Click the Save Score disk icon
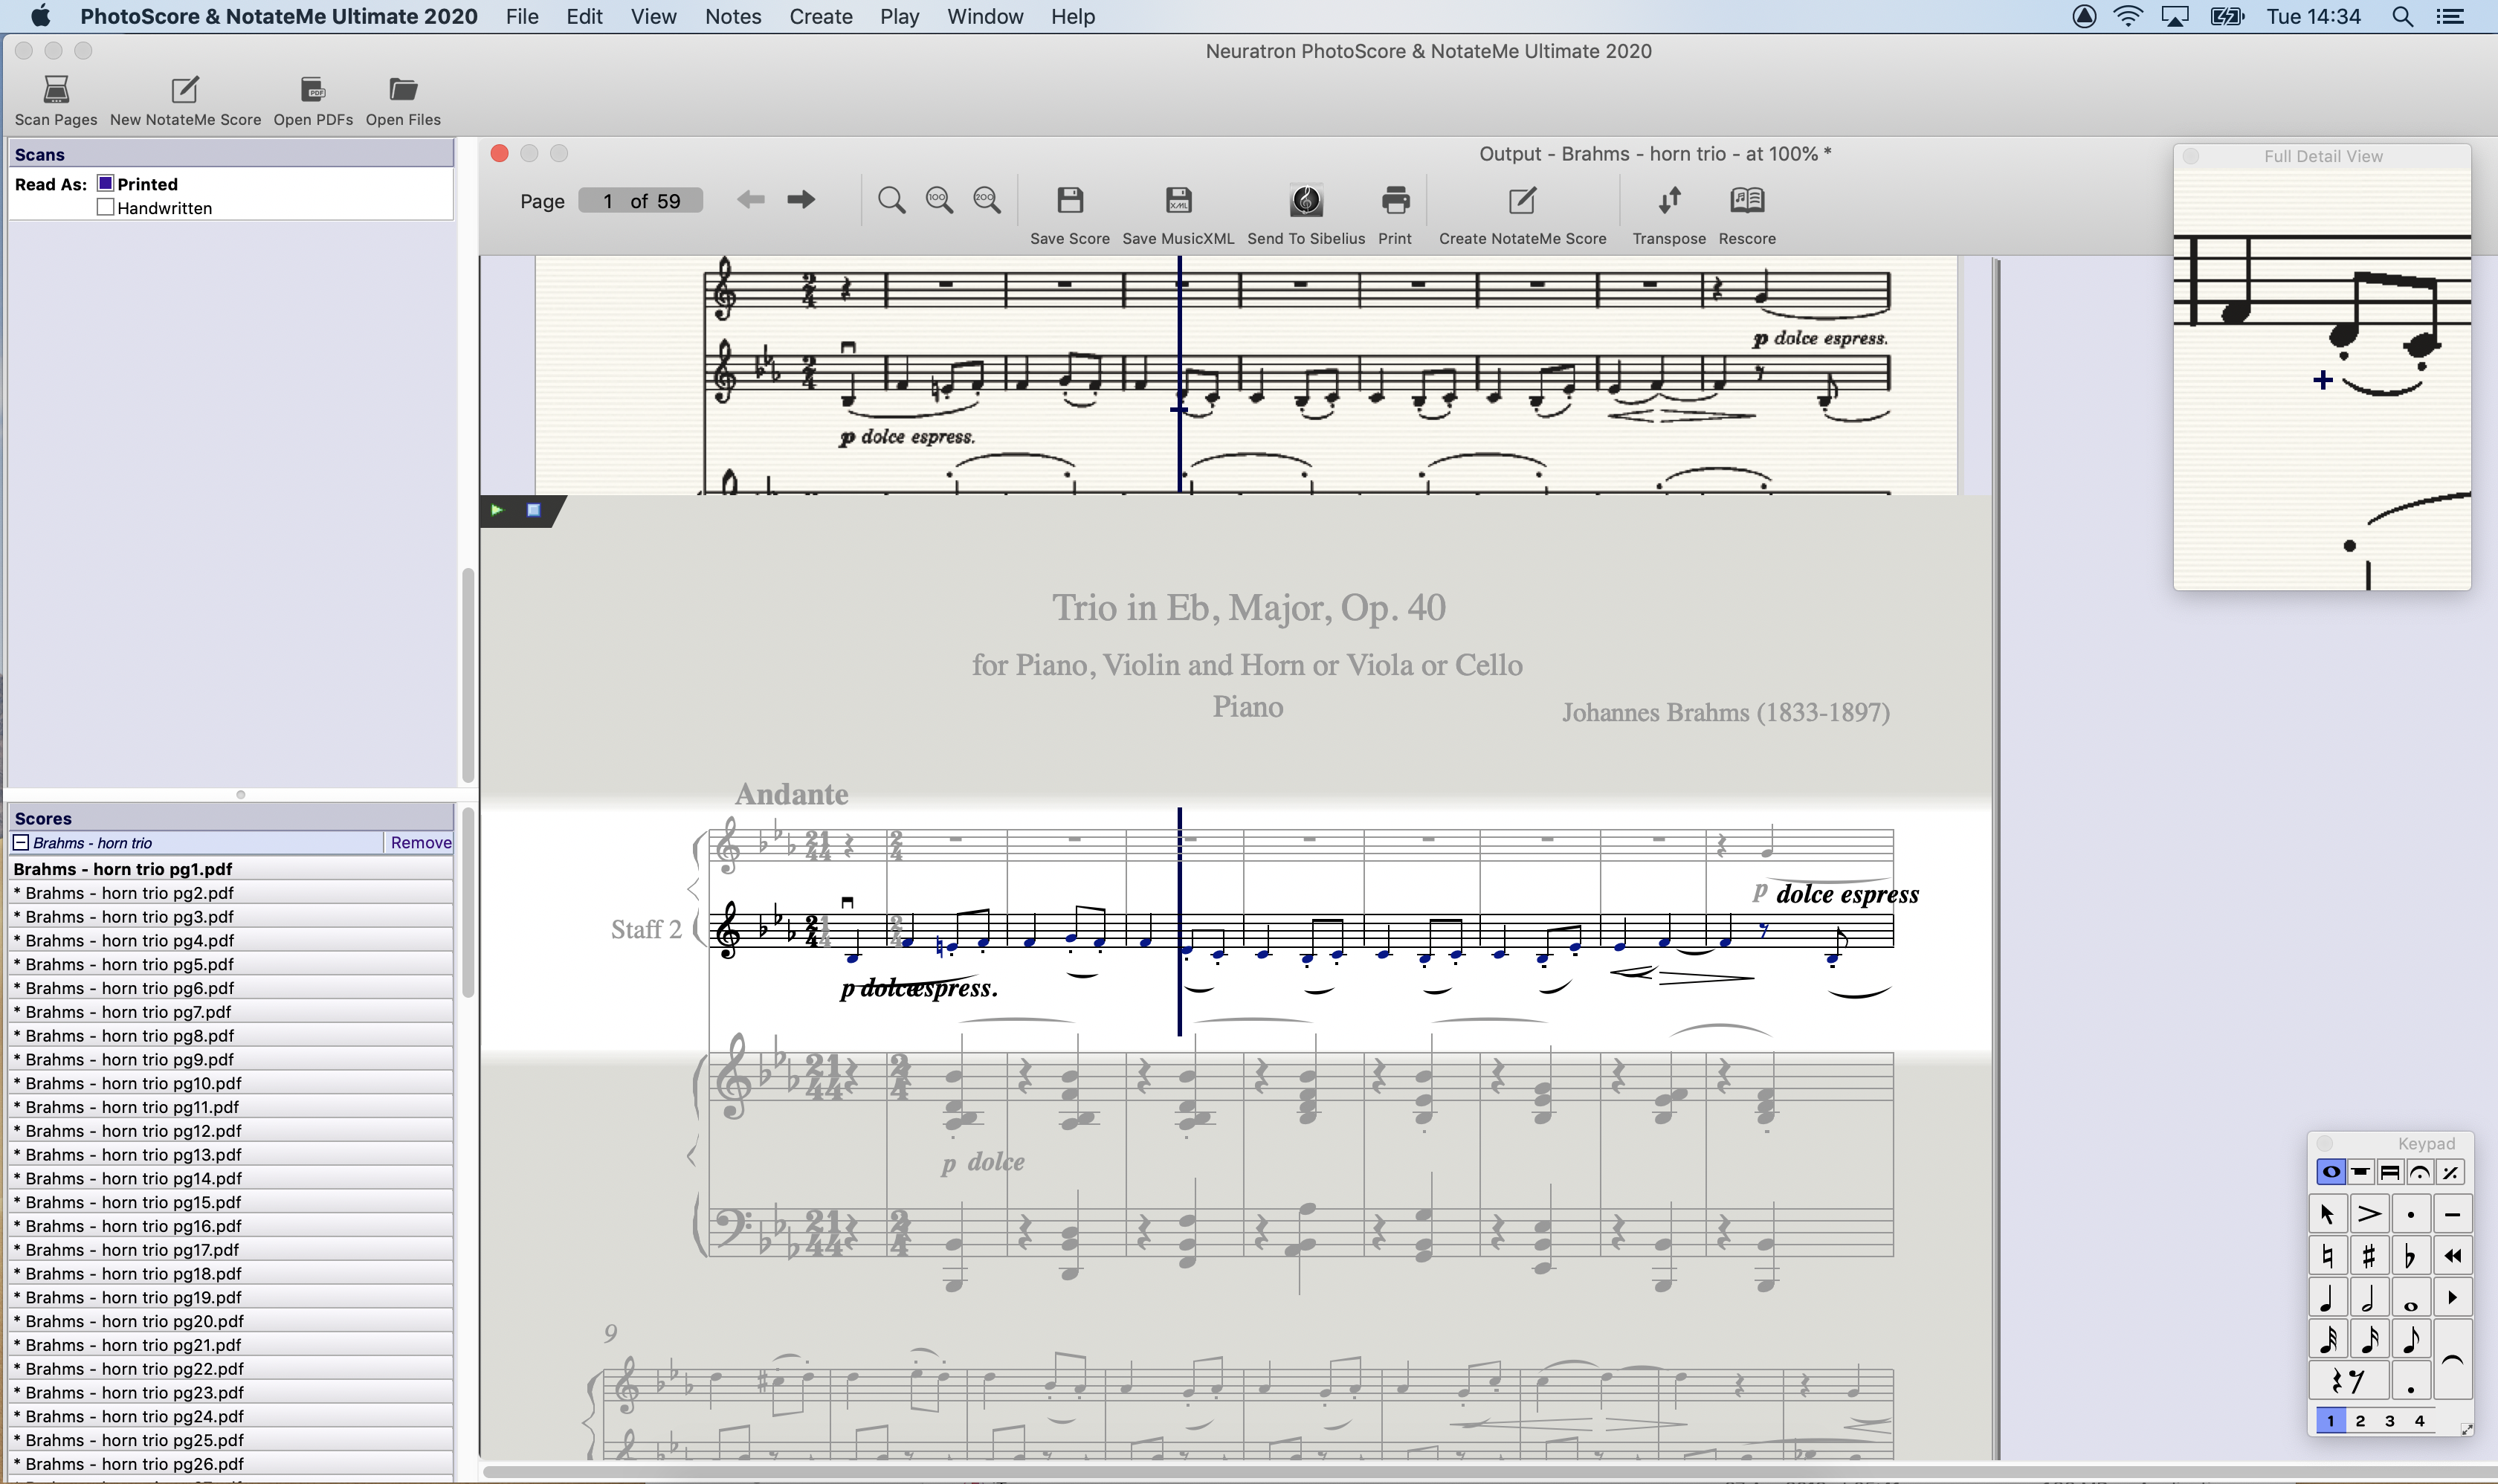Screen dimensions: 2498x1484 pyautogui.click(x=1070, y=200)
